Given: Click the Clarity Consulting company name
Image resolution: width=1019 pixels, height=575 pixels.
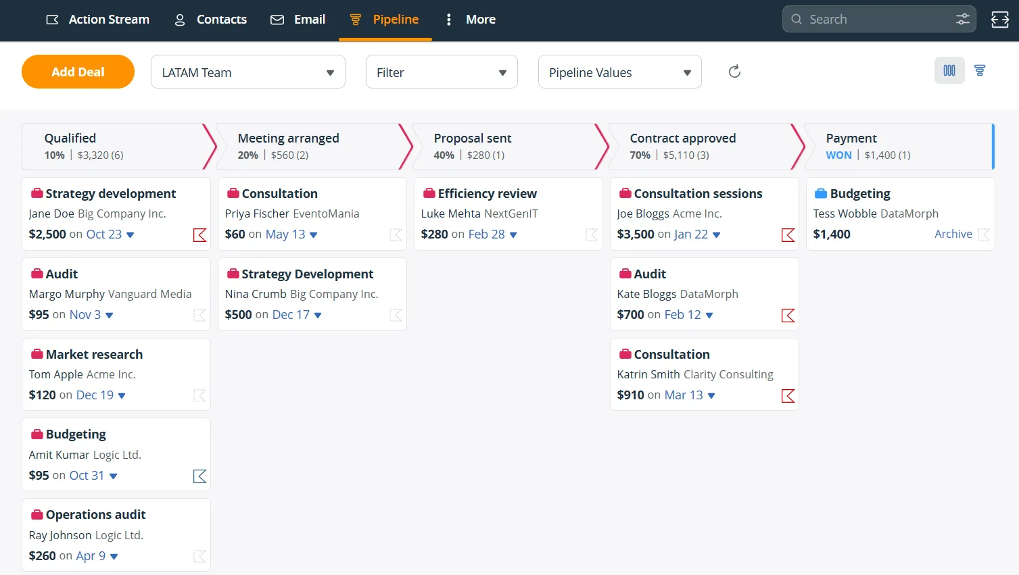Looking at the screenshot, I should (728, 374).
